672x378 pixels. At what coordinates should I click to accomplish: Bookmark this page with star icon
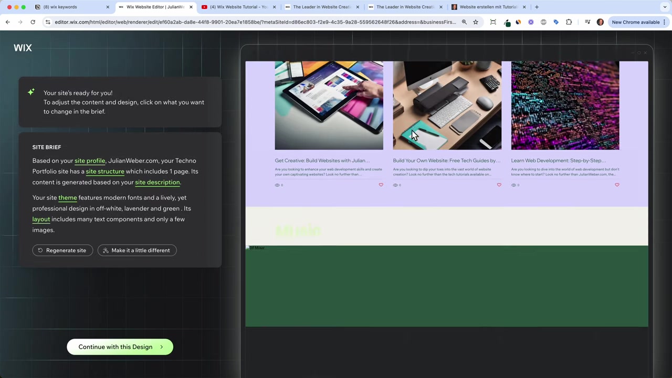pos(476,22)
